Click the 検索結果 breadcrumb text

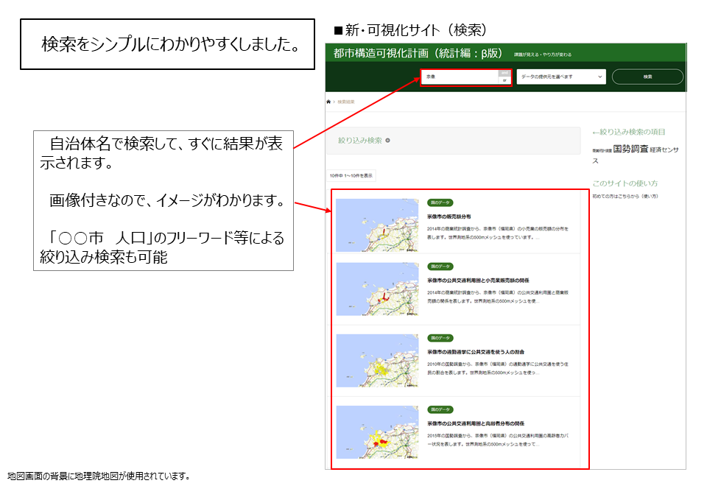click(346, 102)
